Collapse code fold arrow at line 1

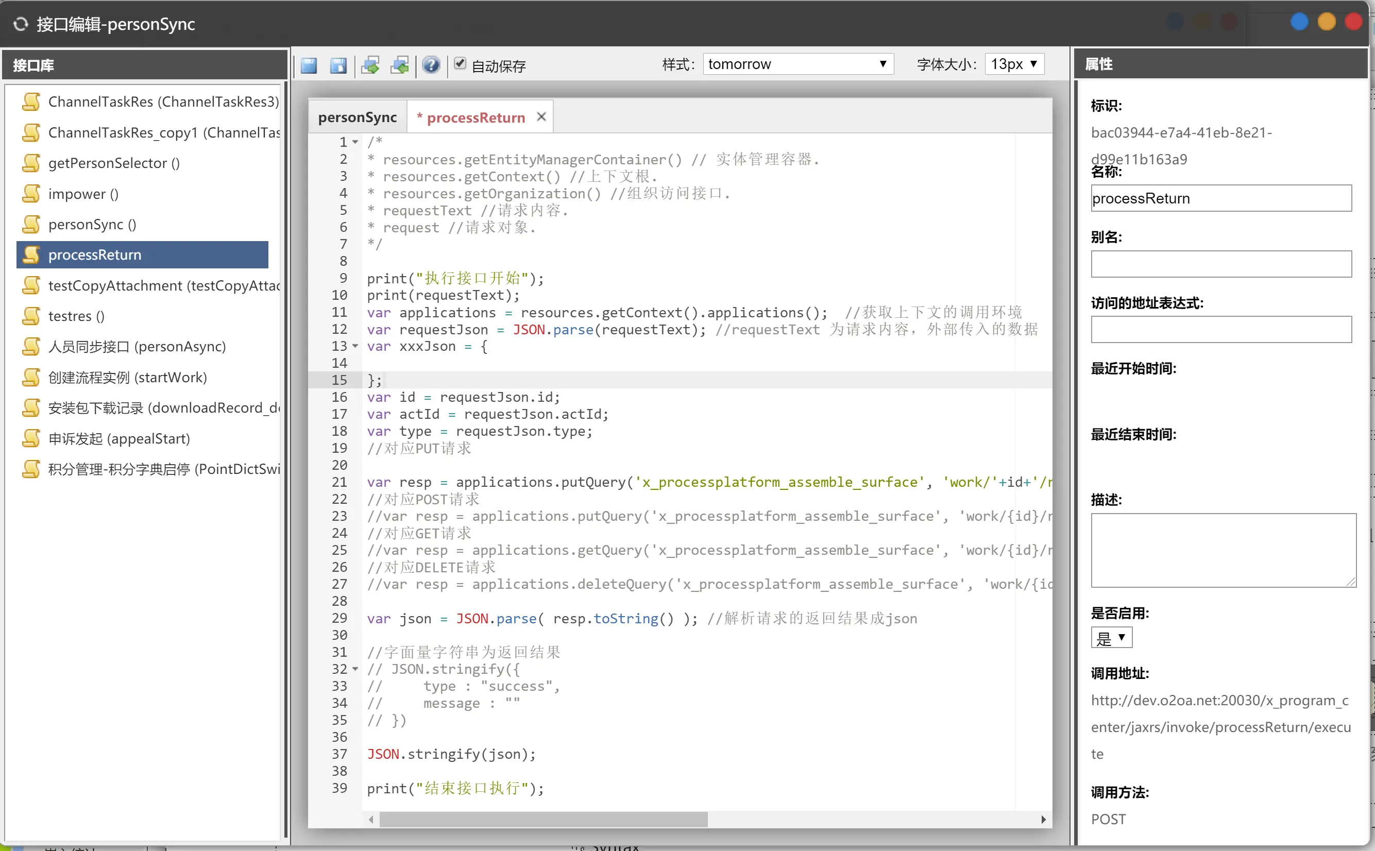[355, 142]
